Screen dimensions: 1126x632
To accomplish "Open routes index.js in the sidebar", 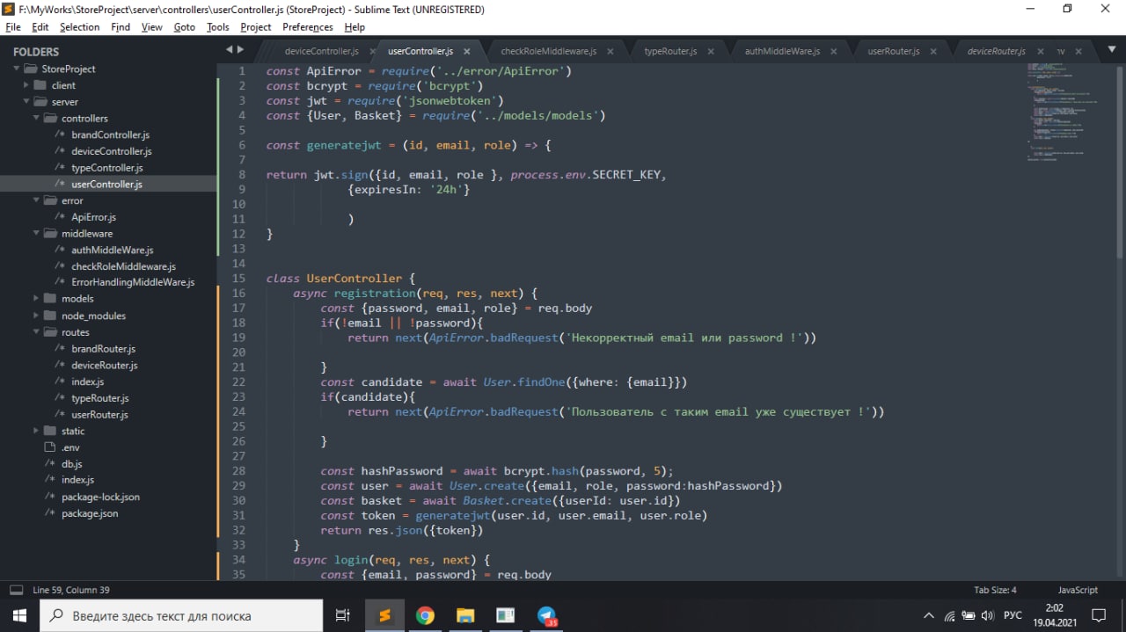I will (87, 381).
